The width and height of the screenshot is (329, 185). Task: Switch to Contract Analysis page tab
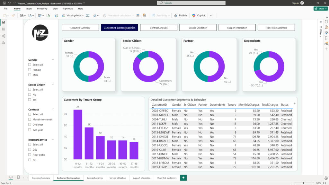[x=95, y=178]
